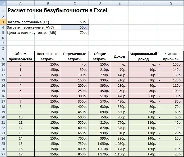The image size is (184, 157).
Task: Click total costs cell '1 050р.' in column D
Action: [100, 144]
